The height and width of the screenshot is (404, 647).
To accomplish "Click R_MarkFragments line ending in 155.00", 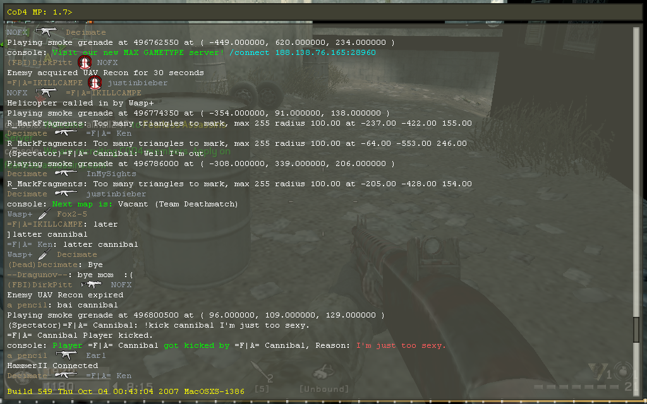I will click(239, 123).
